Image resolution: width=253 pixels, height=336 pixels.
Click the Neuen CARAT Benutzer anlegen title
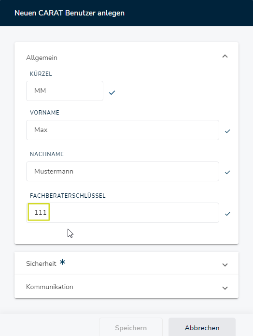pos(70,13)
